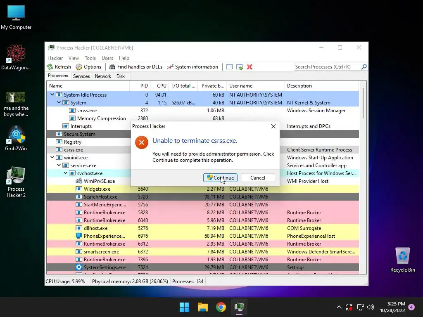Collapse the services.exe tree node
423x317 pixels.
pyautogui.click(x=59, y=165)
